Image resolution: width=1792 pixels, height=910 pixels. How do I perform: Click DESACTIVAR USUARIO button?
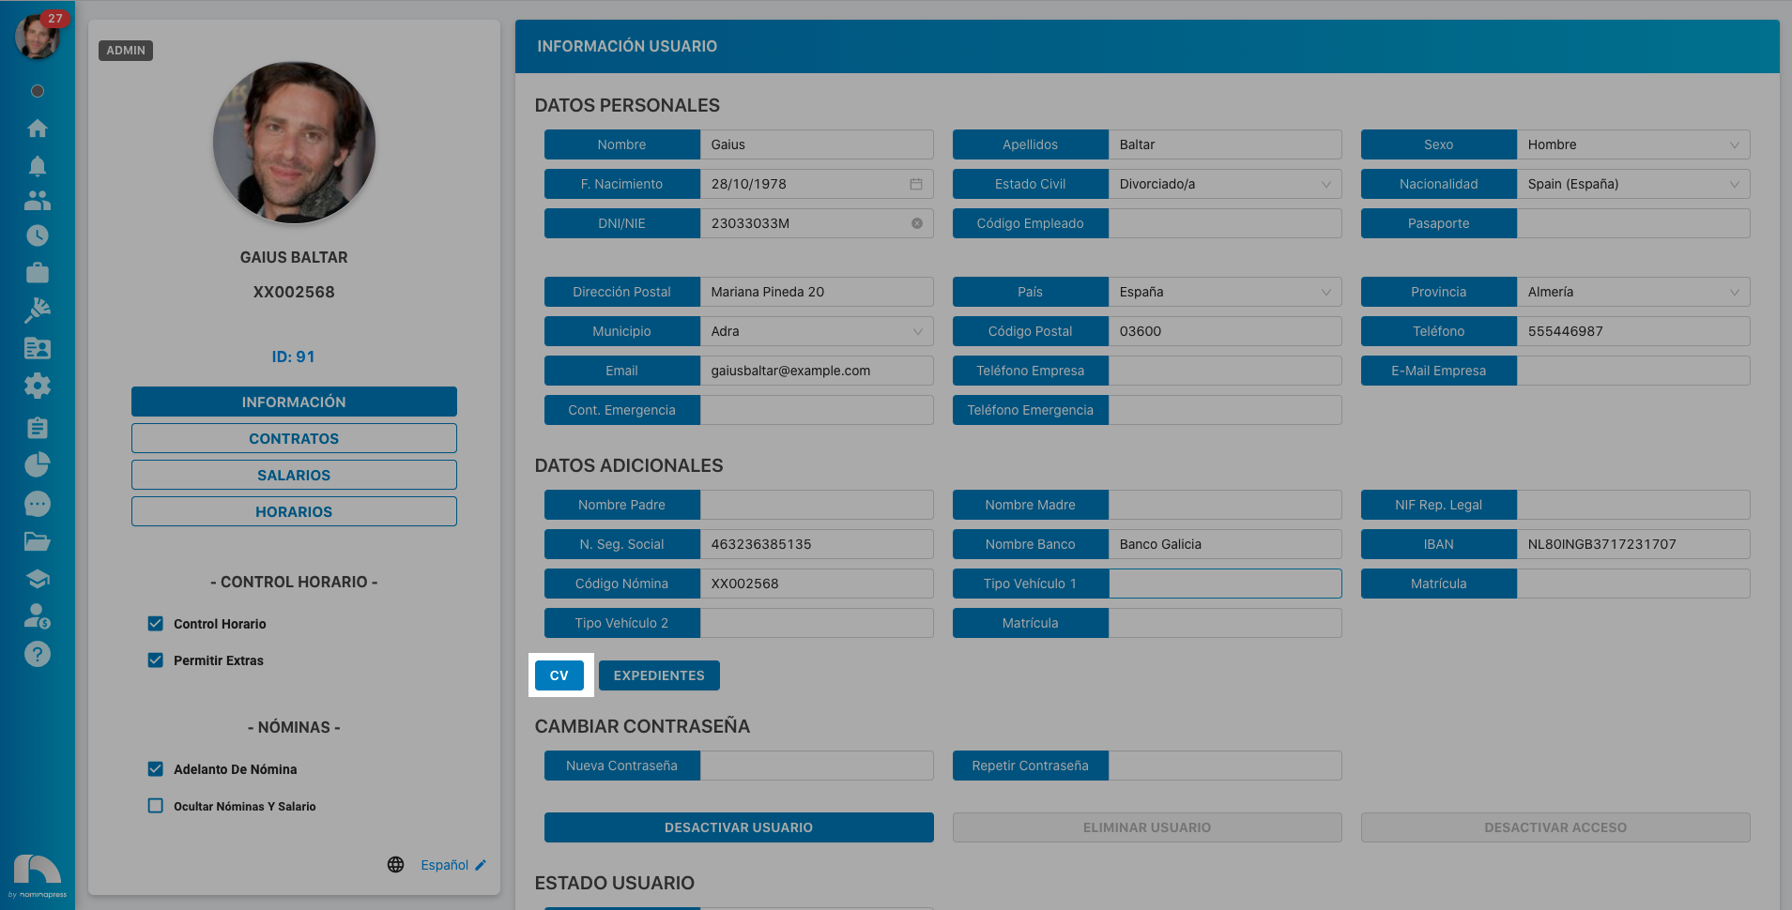tap(739, 827)
